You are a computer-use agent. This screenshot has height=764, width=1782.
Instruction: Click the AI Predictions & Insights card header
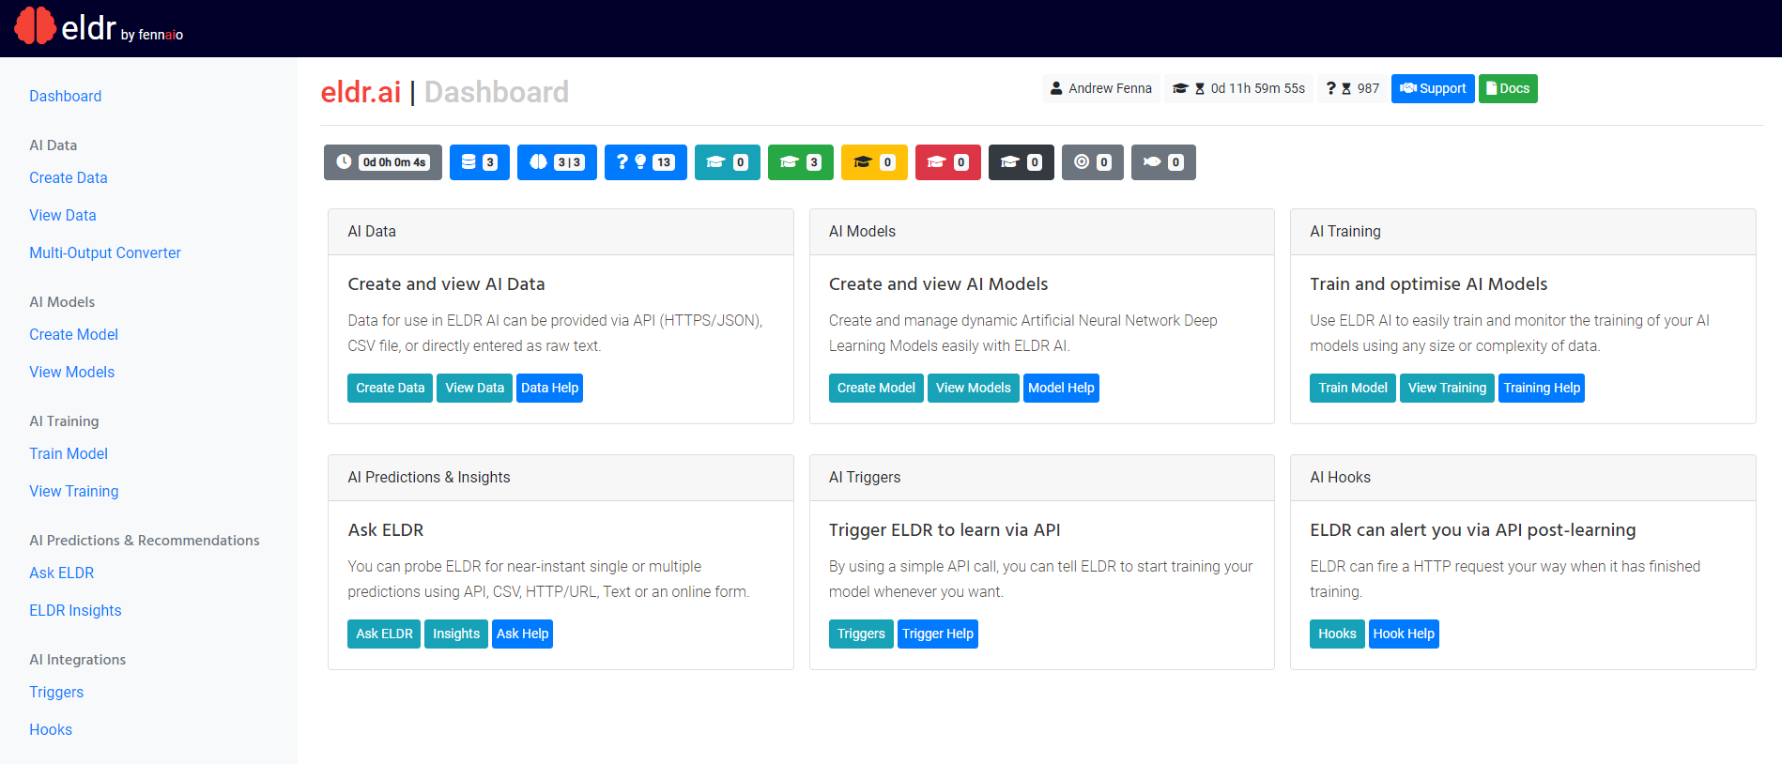(x=561, y=478)
